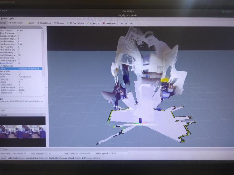Image resolution: width=234 pixels, height=175 pixels.
Task: Open the Panels menu
Action: 4,18
